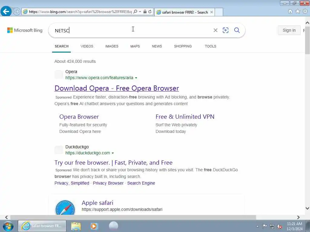Open the IE Tools gear icon
The image size is (310, 232).
click(305, 11)
